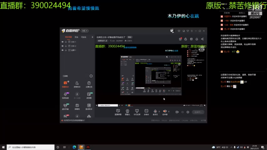Expand speaker options arrow
The width and height of the screenshot is (267, 150).
[x=169, y=112]
